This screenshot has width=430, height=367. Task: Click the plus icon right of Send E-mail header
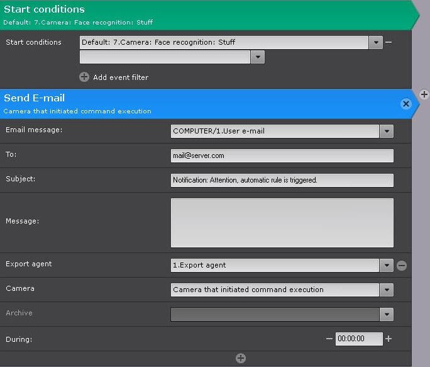pos(424,94)
